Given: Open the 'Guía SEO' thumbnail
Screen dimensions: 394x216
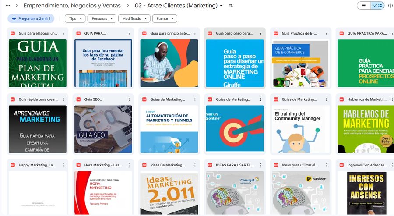Looking at the screenshot, I should [103, 129].
